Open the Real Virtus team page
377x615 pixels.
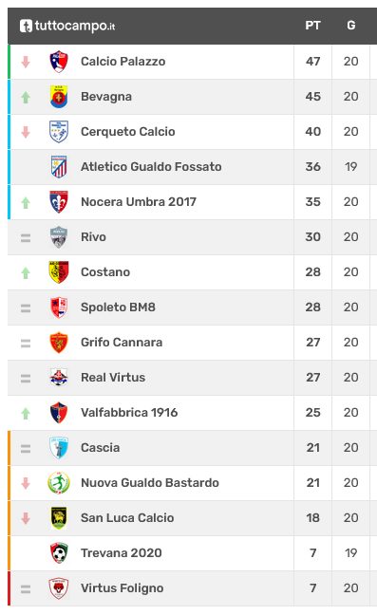pyautogui.click(x=113, y=378)
